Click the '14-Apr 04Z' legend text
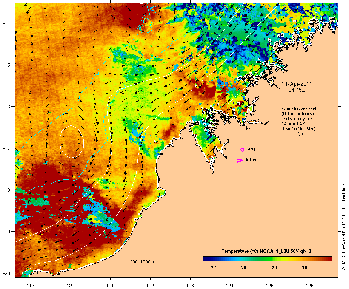This screenshot has width=349, height=289. [x=293, y=124]
